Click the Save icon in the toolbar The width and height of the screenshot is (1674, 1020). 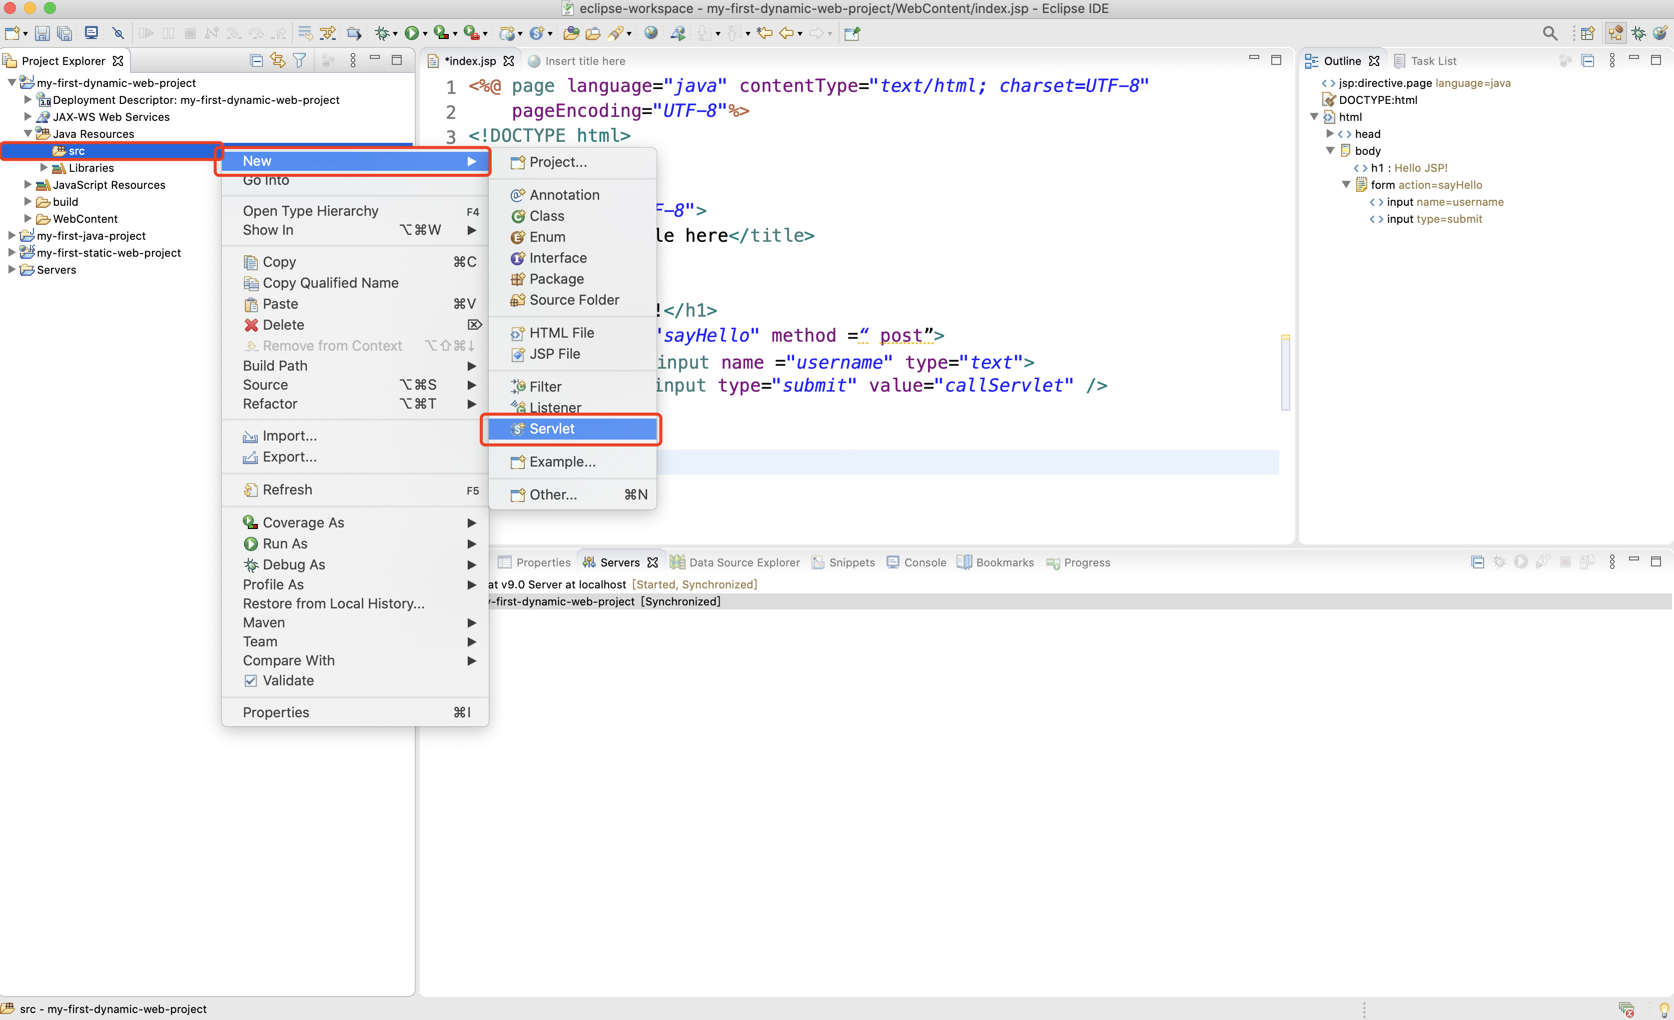pyautogui.click(x=42, y=32)
